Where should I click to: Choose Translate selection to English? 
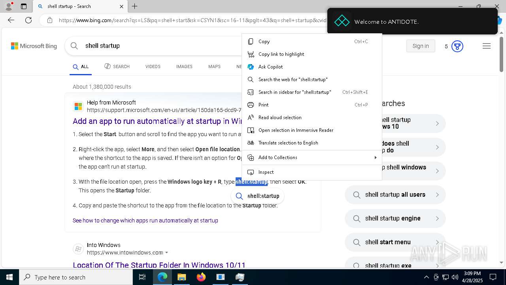tap(312, 143)
